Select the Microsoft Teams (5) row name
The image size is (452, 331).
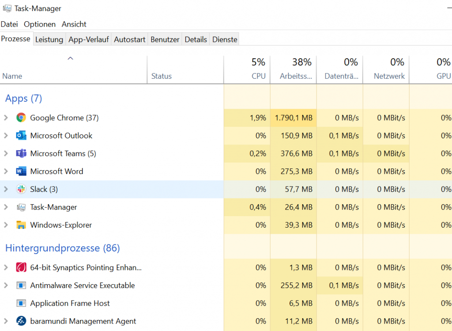63,153
